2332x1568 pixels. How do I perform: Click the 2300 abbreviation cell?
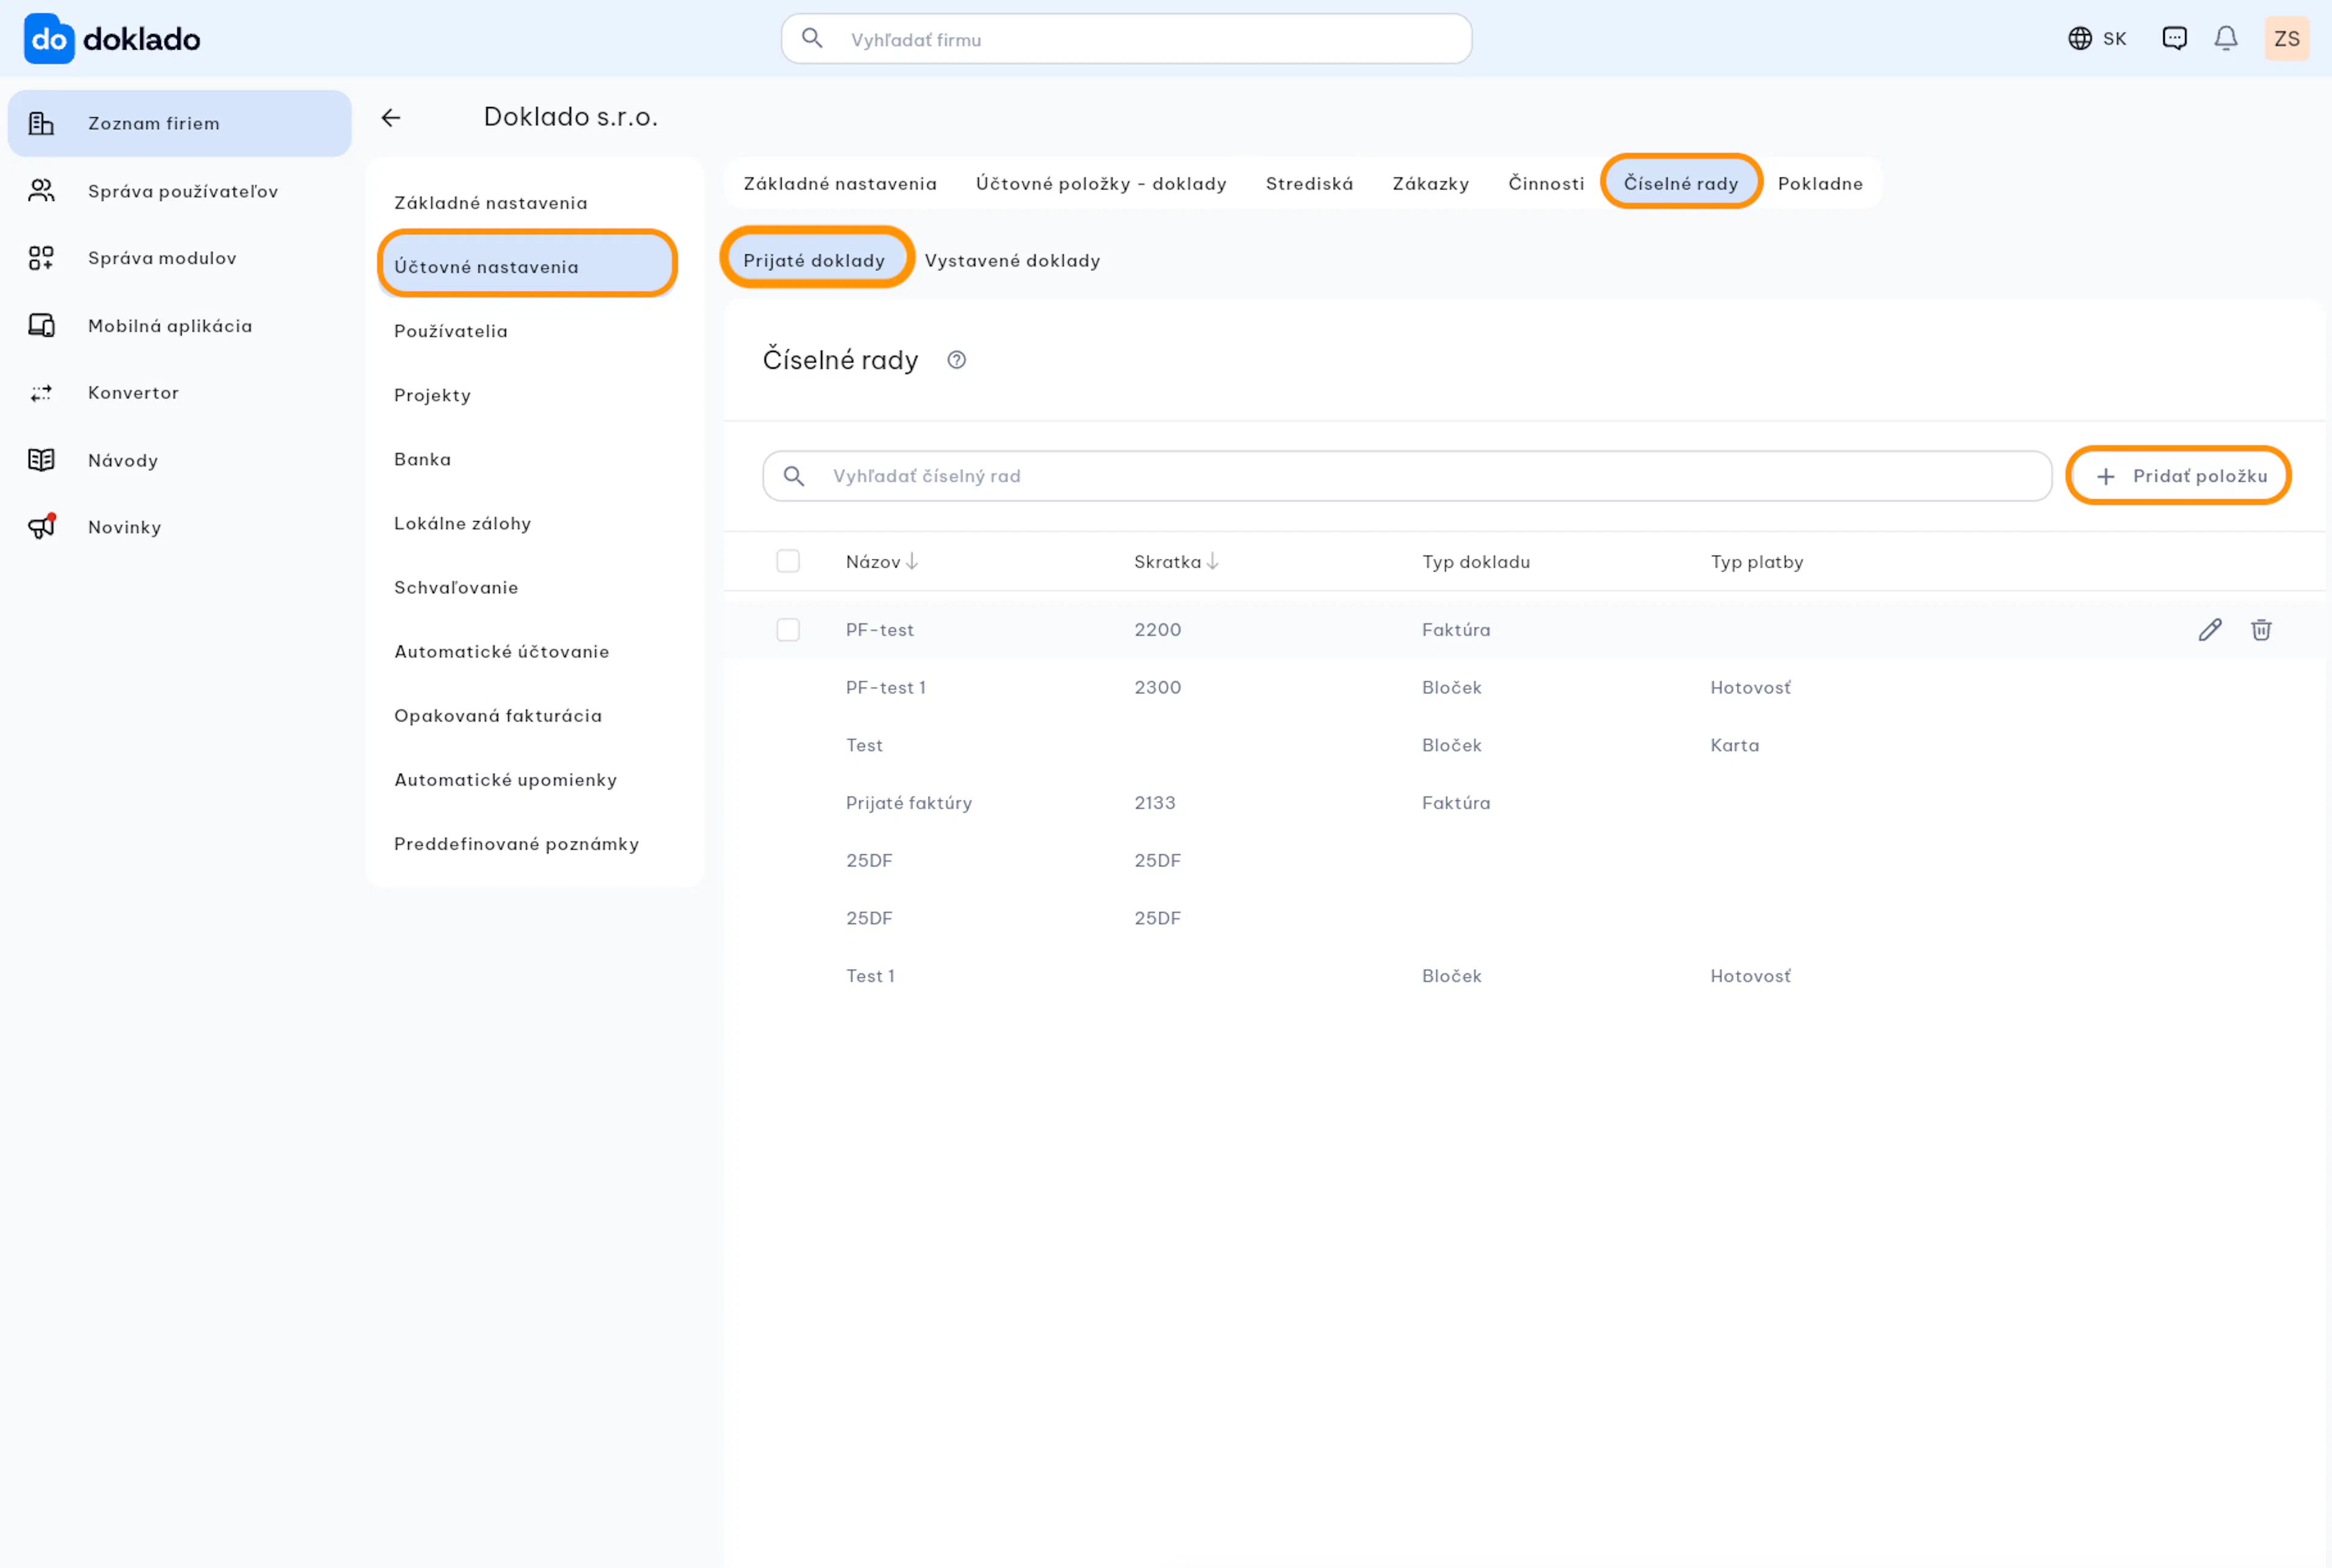tap(1158, 688)
